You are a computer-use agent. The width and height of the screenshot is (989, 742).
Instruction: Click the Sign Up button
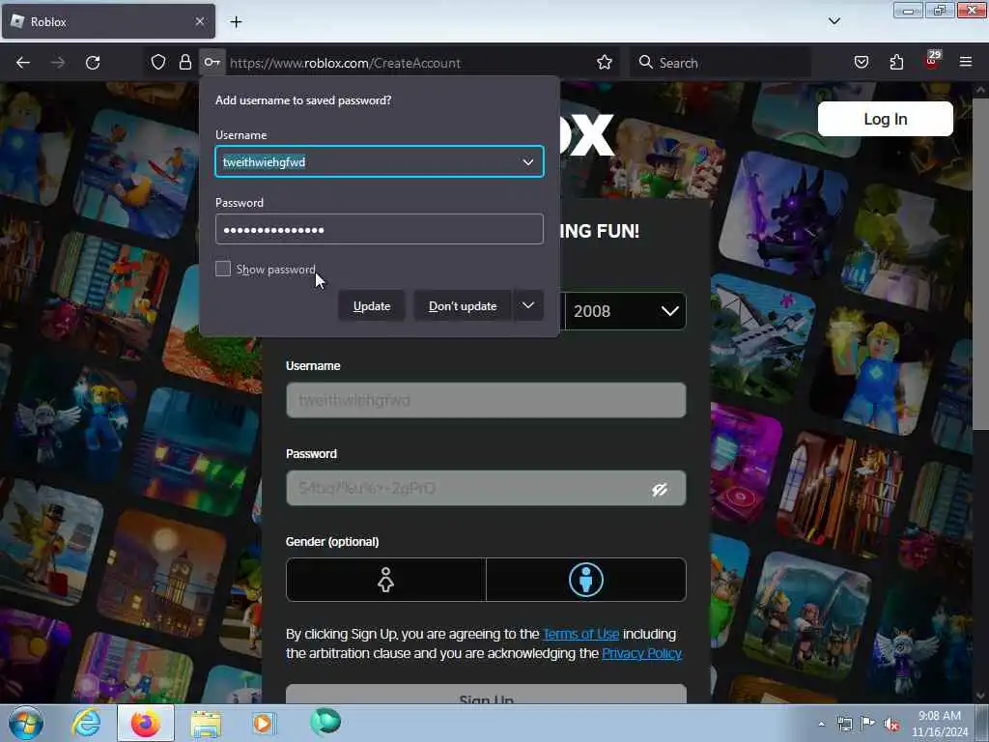(x=486, y=694)
